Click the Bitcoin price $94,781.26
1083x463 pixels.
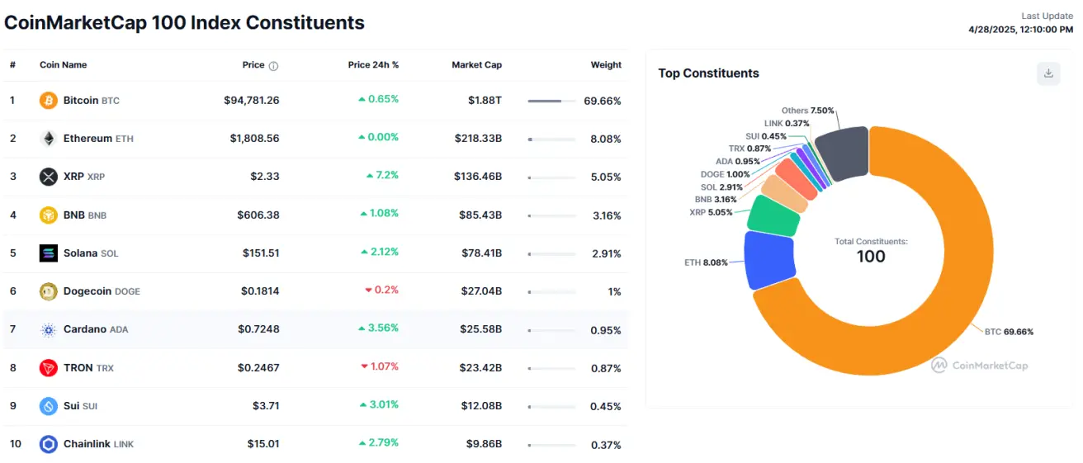point(252,101)
